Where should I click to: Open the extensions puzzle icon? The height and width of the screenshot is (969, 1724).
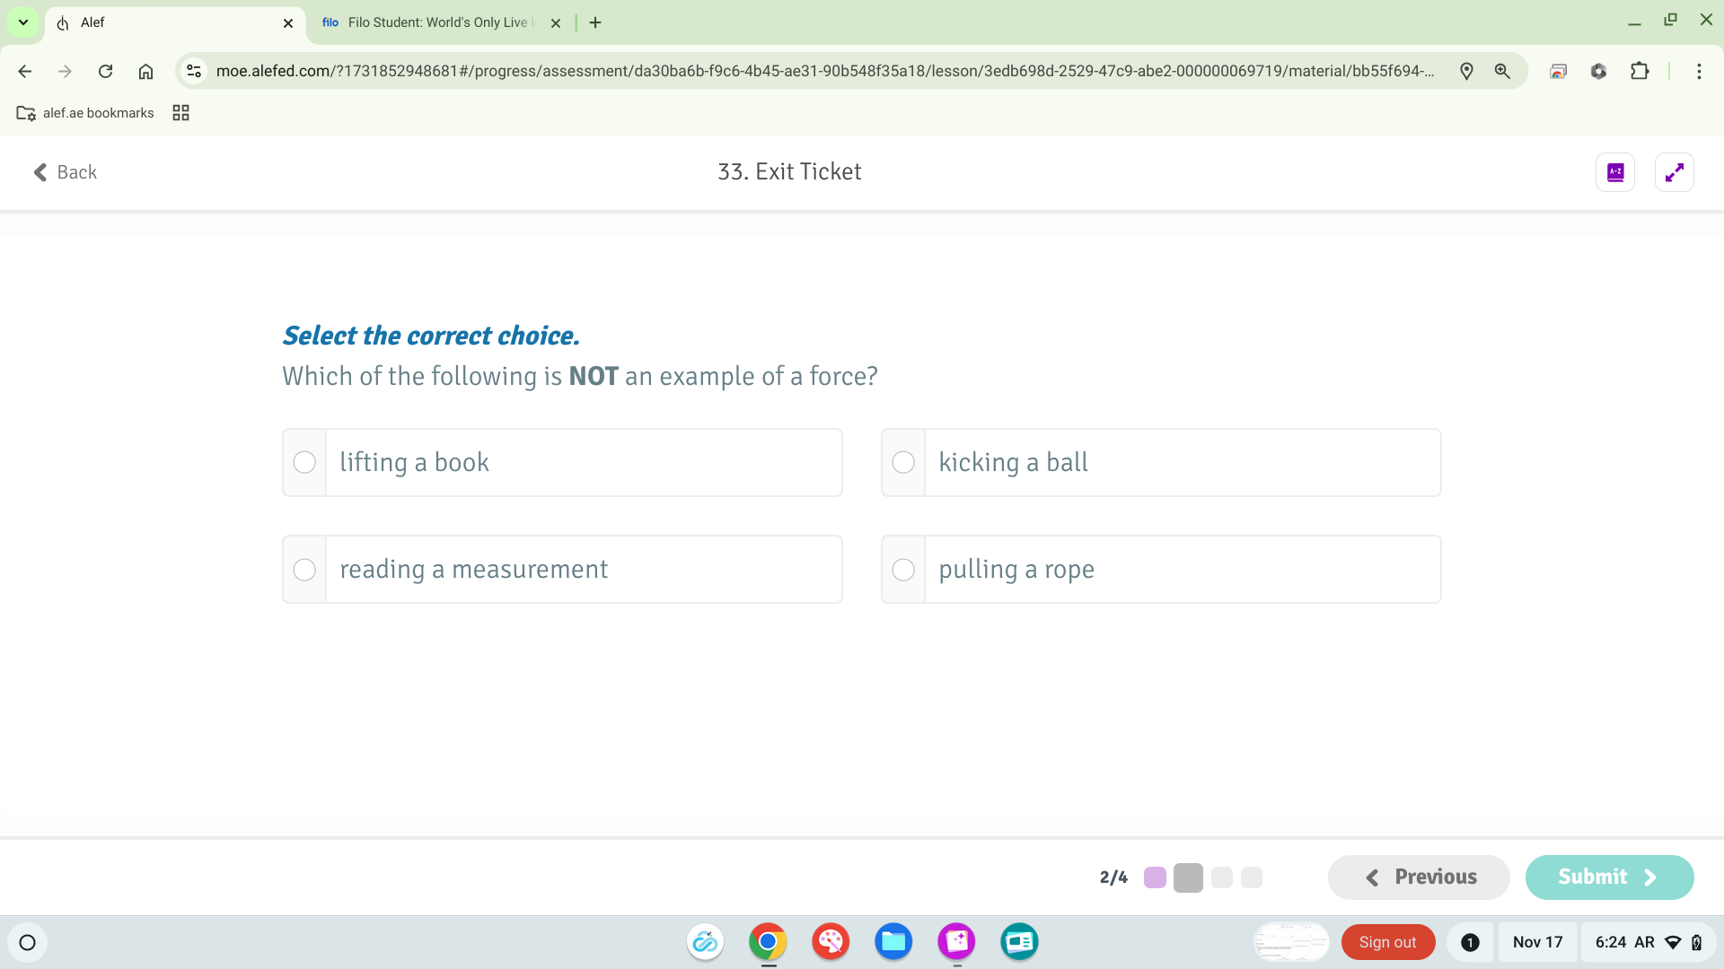coord(1640,71)
